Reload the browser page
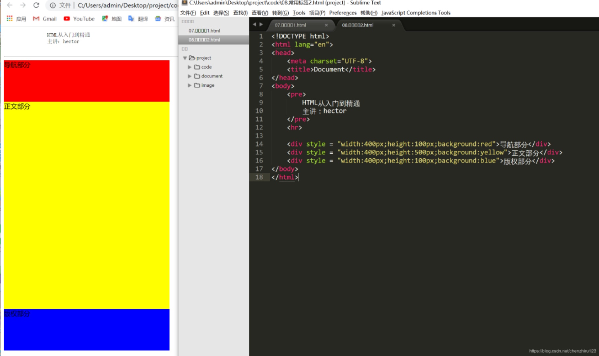Image resolution: width=599 pixels, height=356 pixels. coord(36,5)
